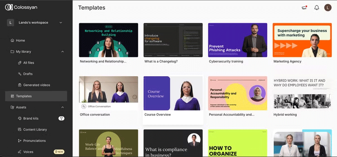337x157 pixels.
Task: Open the Networking and Relationship Building thumbnail
Action: coord(109,40)
